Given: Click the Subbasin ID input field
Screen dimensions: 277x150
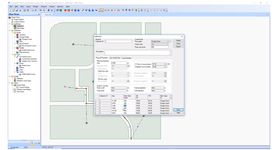Looking at the screenshot, I should [118, 41].
